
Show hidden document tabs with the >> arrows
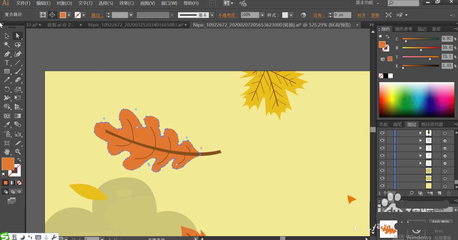coord(372,25)
